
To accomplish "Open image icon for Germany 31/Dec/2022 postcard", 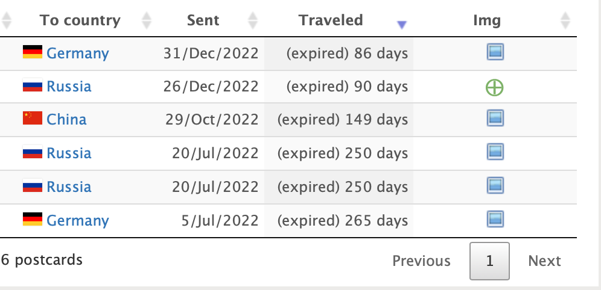I will click(495, 52).
